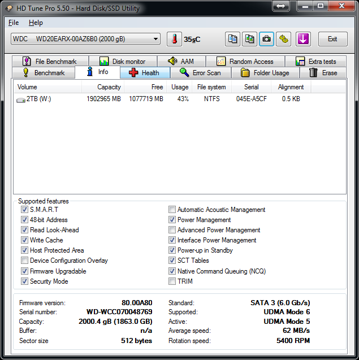Sort by the Volume column header
Viewport: 359px width, 360px height.
point(48,87)
